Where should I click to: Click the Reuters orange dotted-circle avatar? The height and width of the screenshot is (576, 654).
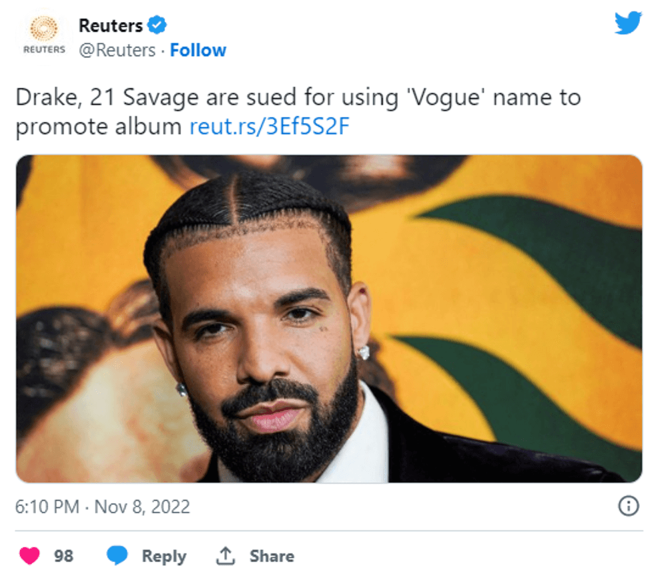[x=44, y=29]
